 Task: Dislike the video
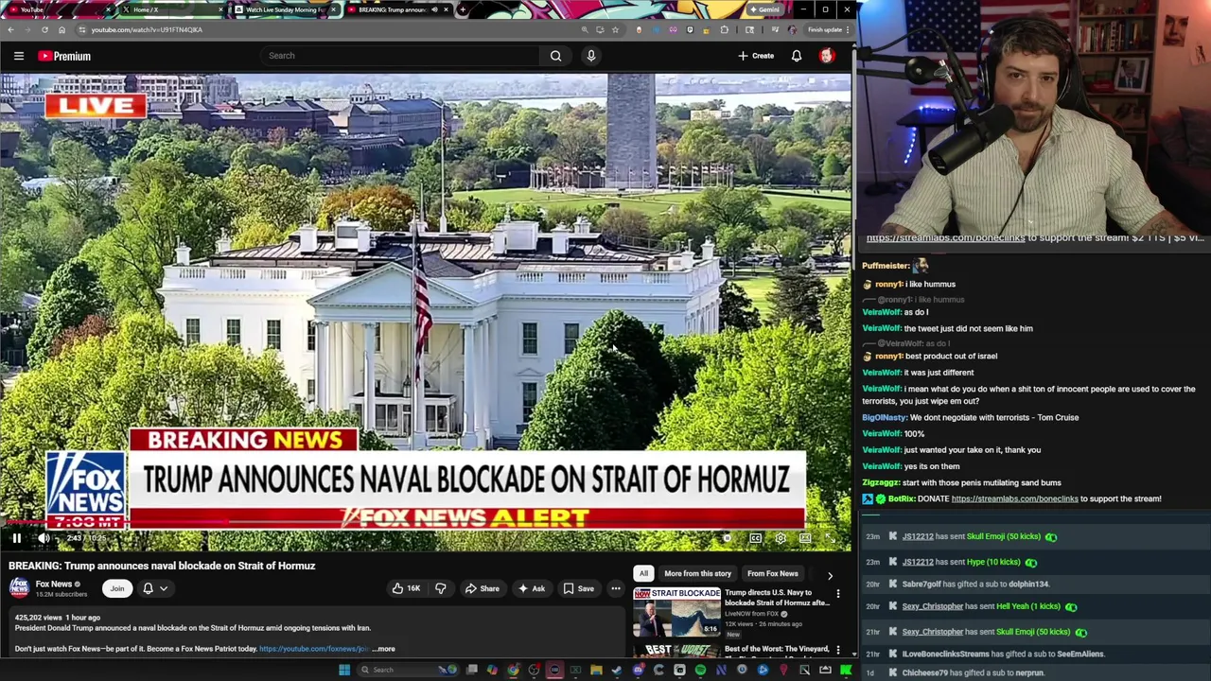[x=440, y=588]
